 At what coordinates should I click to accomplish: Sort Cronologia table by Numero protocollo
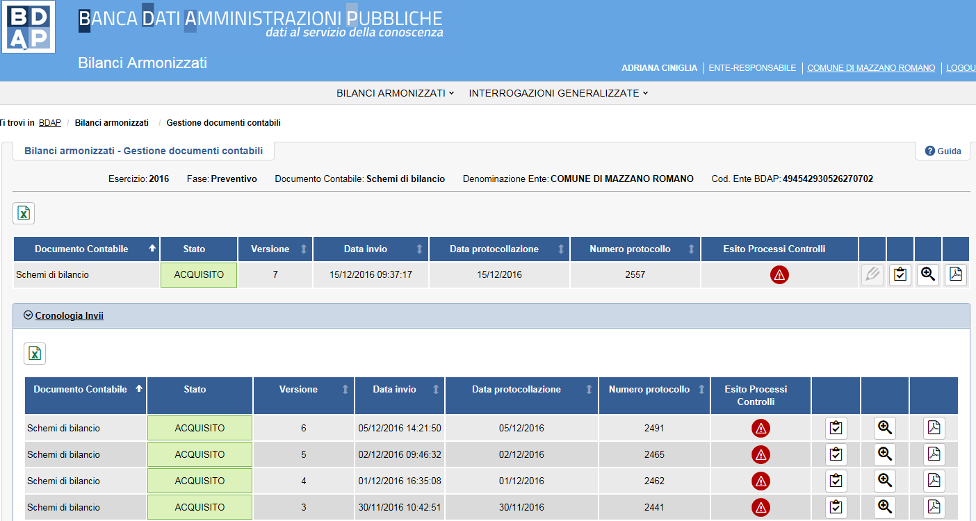[655, 396]
